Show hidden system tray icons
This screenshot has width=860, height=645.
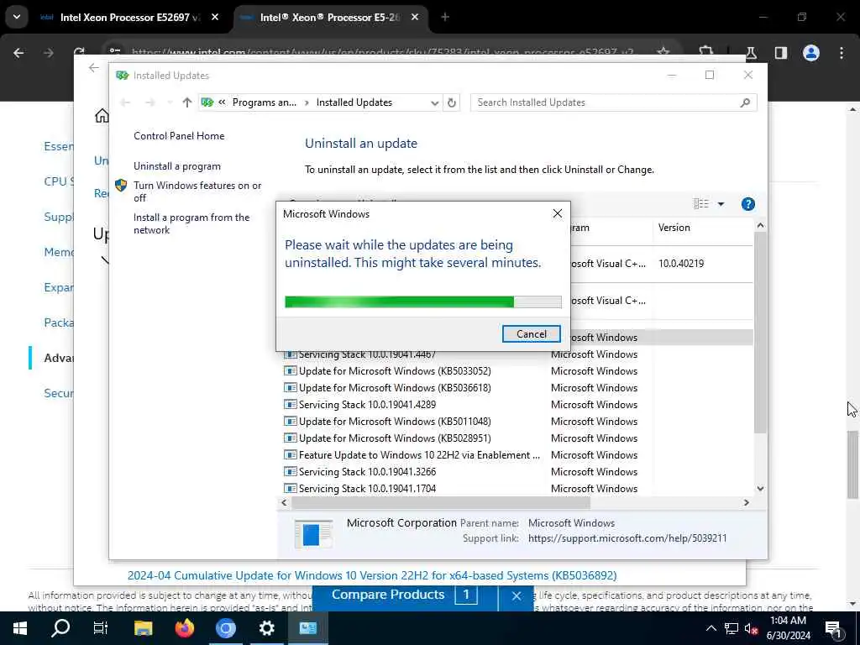tap(711, 628)
